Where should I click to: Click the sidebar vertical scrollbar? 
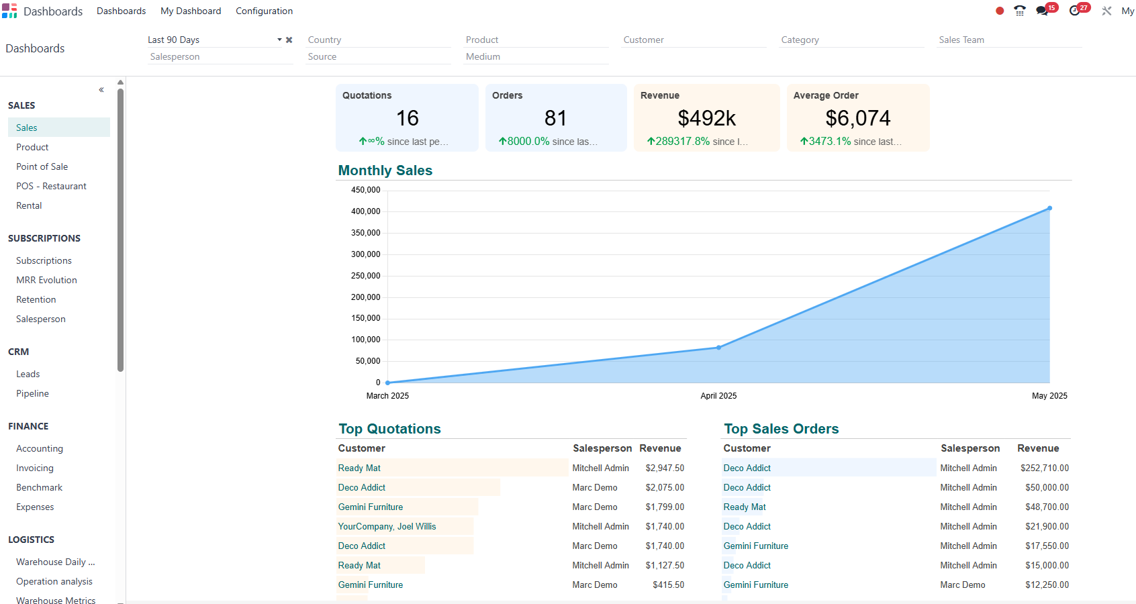[120, 228]
